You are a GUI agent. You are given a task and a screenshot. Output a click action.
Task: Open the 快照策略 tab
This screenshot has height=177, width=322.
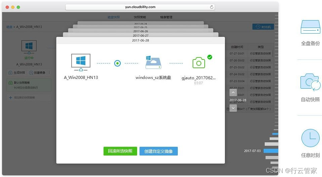point(140,17)
